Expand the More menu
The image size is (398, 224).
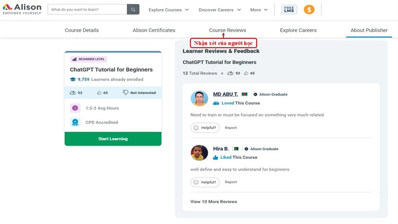260,10
